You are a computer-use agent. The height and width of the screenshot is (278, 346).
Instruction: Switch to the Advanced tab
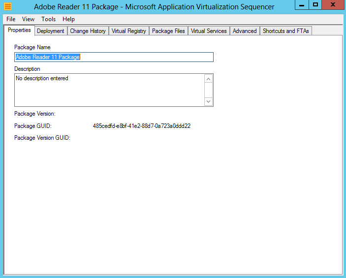point(245,31)
